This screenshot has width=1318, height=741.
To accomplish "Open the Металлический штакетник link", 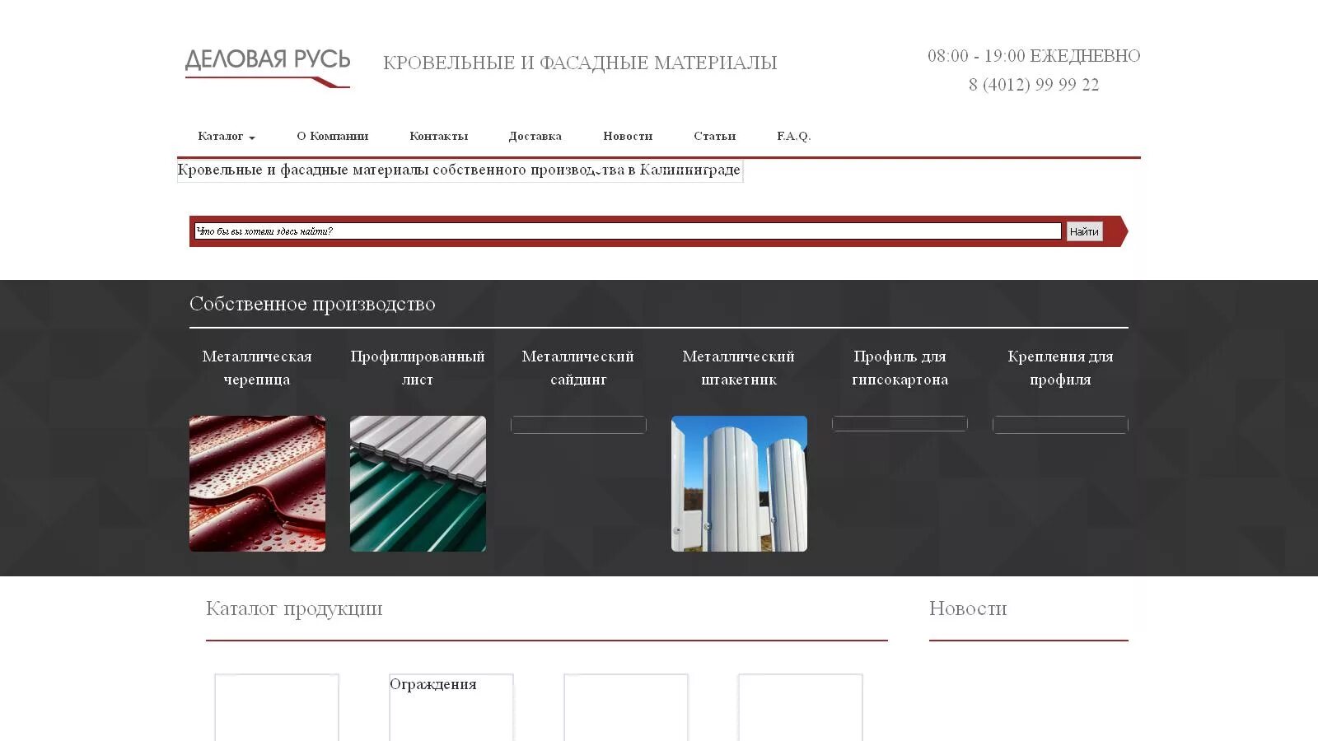I will click(739, 368).
